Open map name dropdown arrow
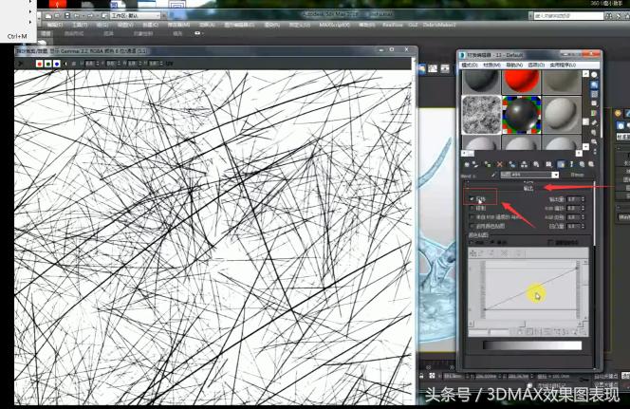Screen dimensions: 630x409 (555, 175)
